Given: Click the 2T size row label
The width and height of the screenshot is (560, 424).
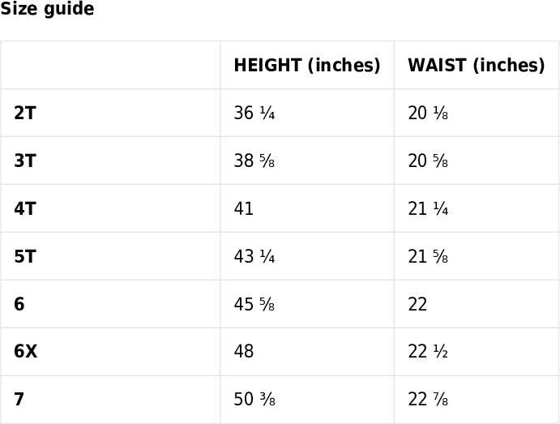Looking at the screenshot, I should (x=25, y=113).
